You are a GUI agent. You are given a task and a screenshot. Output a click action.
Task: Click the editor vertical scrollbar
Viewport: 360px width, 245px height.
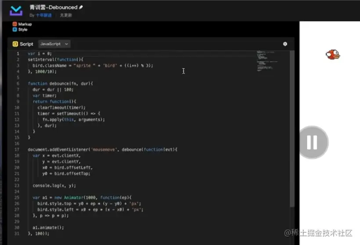click(x=292, y=129)
